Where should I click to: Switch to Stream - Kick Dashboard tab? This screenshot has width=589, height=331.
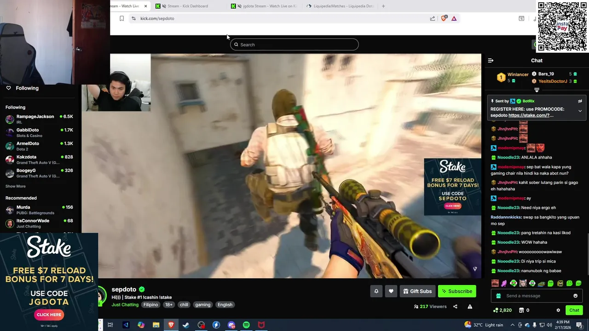click(188, 6)
